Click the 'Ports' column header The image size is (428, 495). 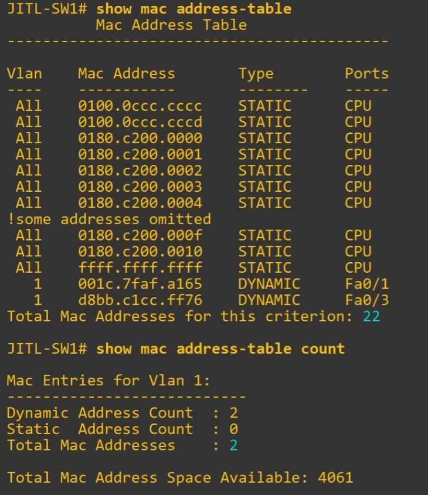[367, 73]
